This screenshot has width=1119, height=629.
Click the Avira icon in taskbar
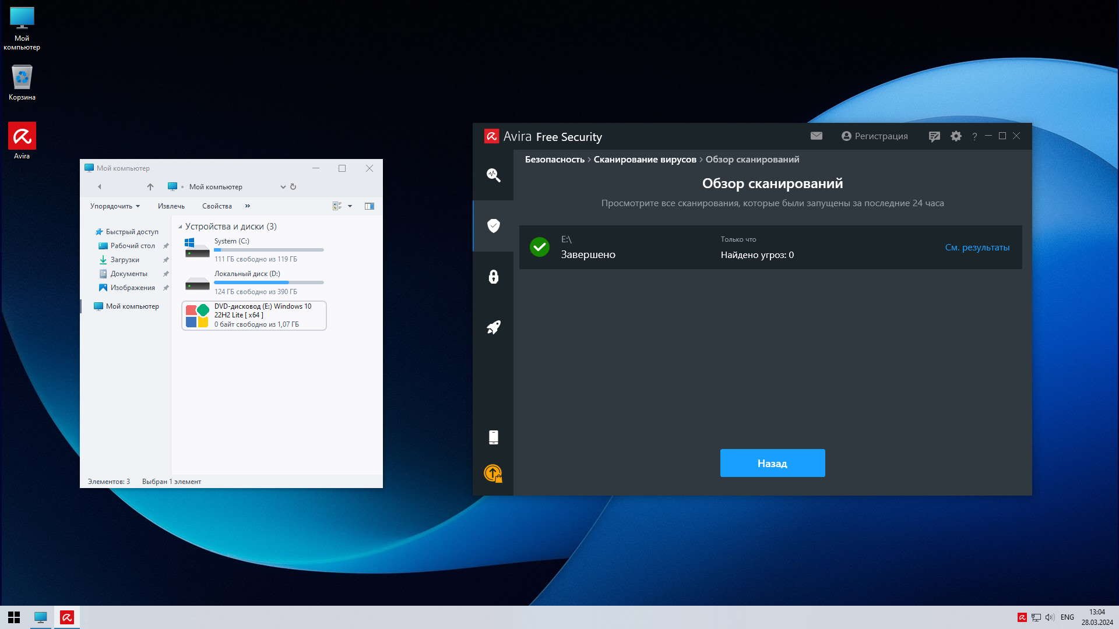67,617
